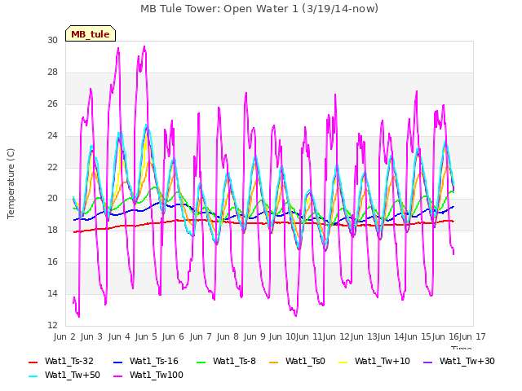Viewport: 522px width, 391px height.
Task: Click the 28 y-axis tick label
Action: tap(52, 72)
